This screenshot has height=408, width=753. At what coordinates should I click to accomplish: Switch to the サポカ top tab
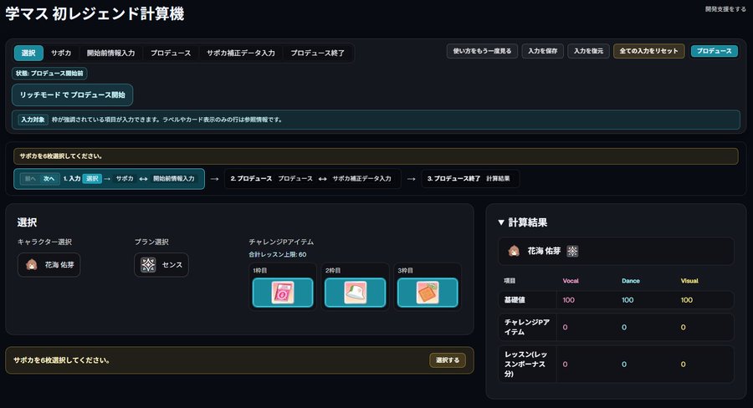coord(61,53)
